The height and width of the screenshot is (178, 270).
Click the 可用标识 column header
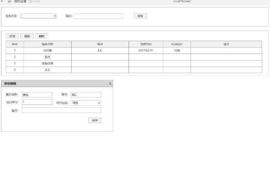pyautogui.click(x=177, y=44)
